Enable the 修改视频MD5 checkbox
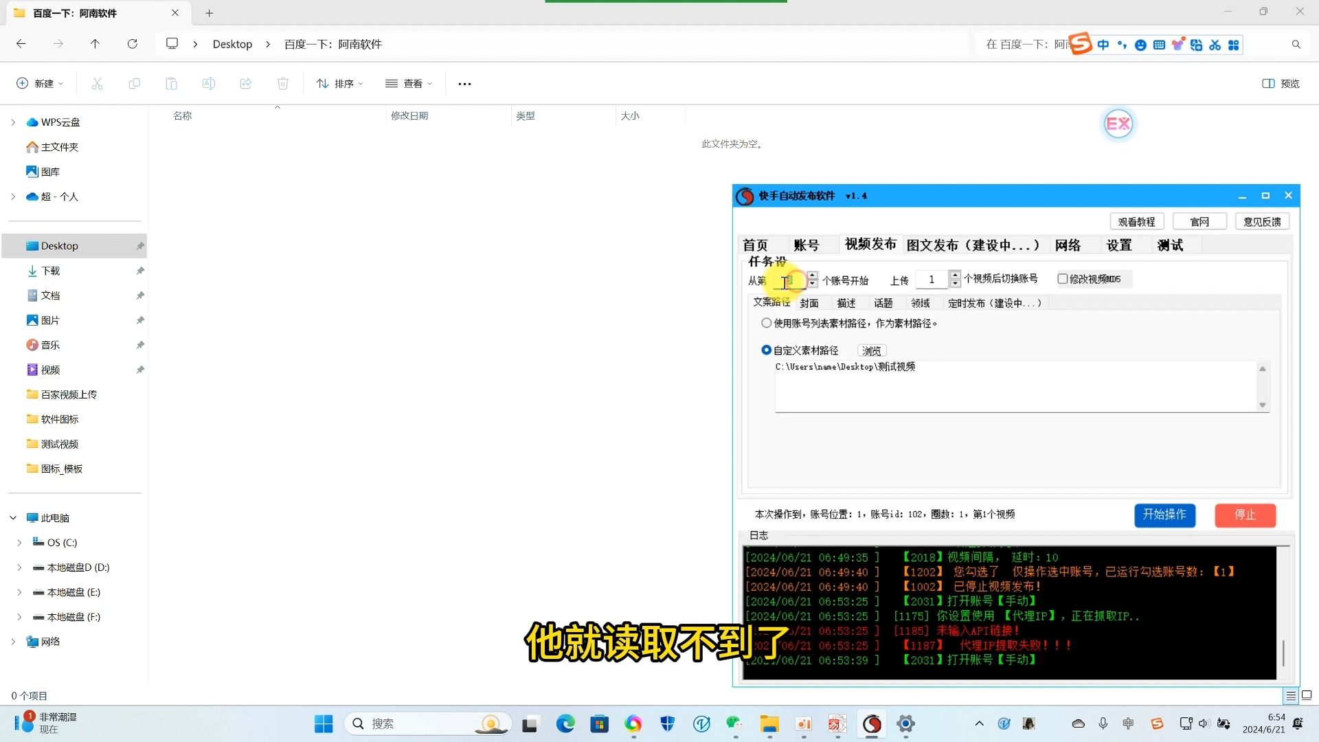This screenshot has height=742, width=1319. coord(1062,279)
